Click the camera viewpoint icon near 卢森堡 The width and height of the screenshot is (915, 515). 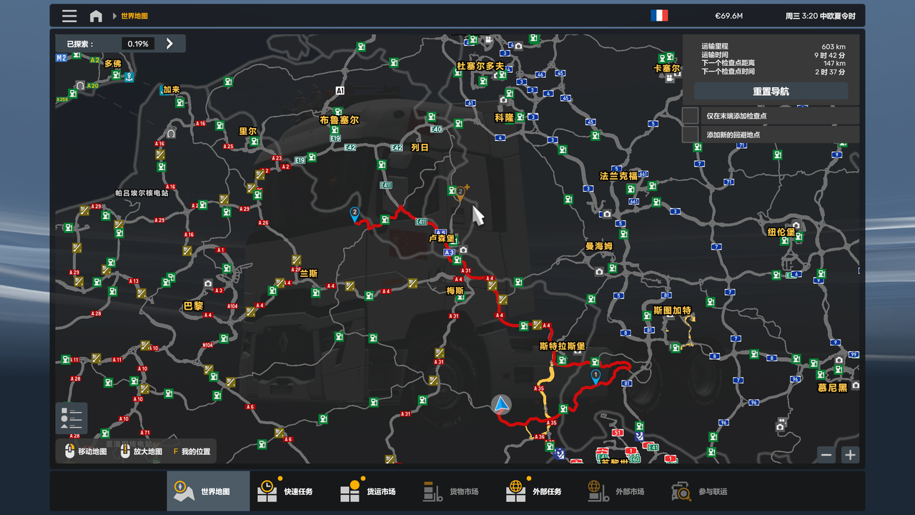(x=463, y=250)
